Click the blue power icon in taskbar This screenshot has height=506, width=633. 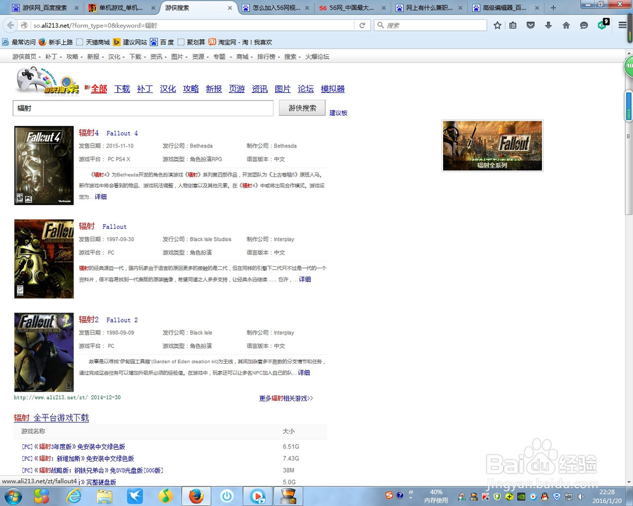[x=227, y=496]
